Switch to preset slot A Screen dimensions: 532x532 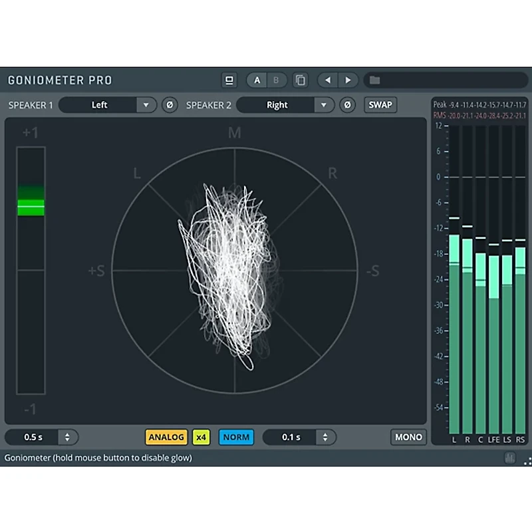(257, 80)
